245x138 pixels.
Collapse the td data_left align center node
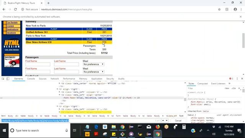(x=59, y=95)
